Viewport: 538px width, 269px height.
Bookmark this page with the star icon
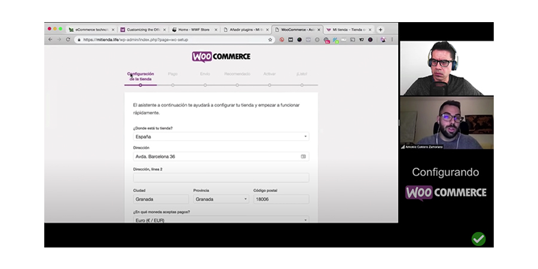point(270,40)
